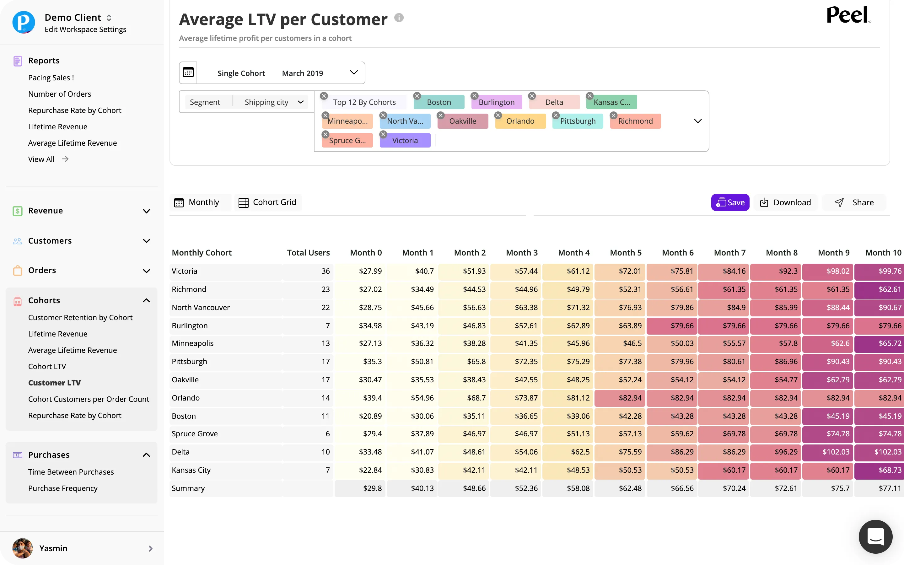Remove the Spruce Grove segment tag
904x565 pixels.
tap(326, 134)
